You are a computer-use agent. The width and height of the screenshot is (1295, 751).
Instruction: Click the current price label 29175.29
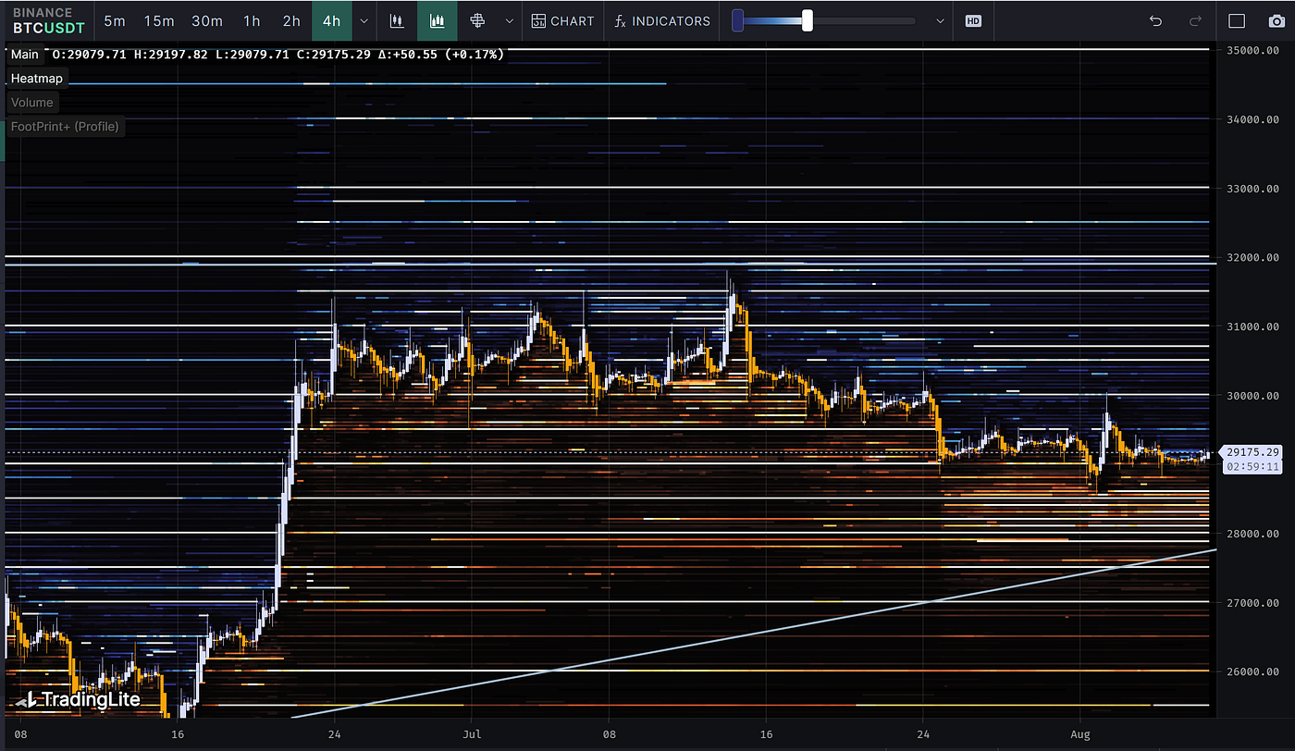click(x=1253, y=452)
